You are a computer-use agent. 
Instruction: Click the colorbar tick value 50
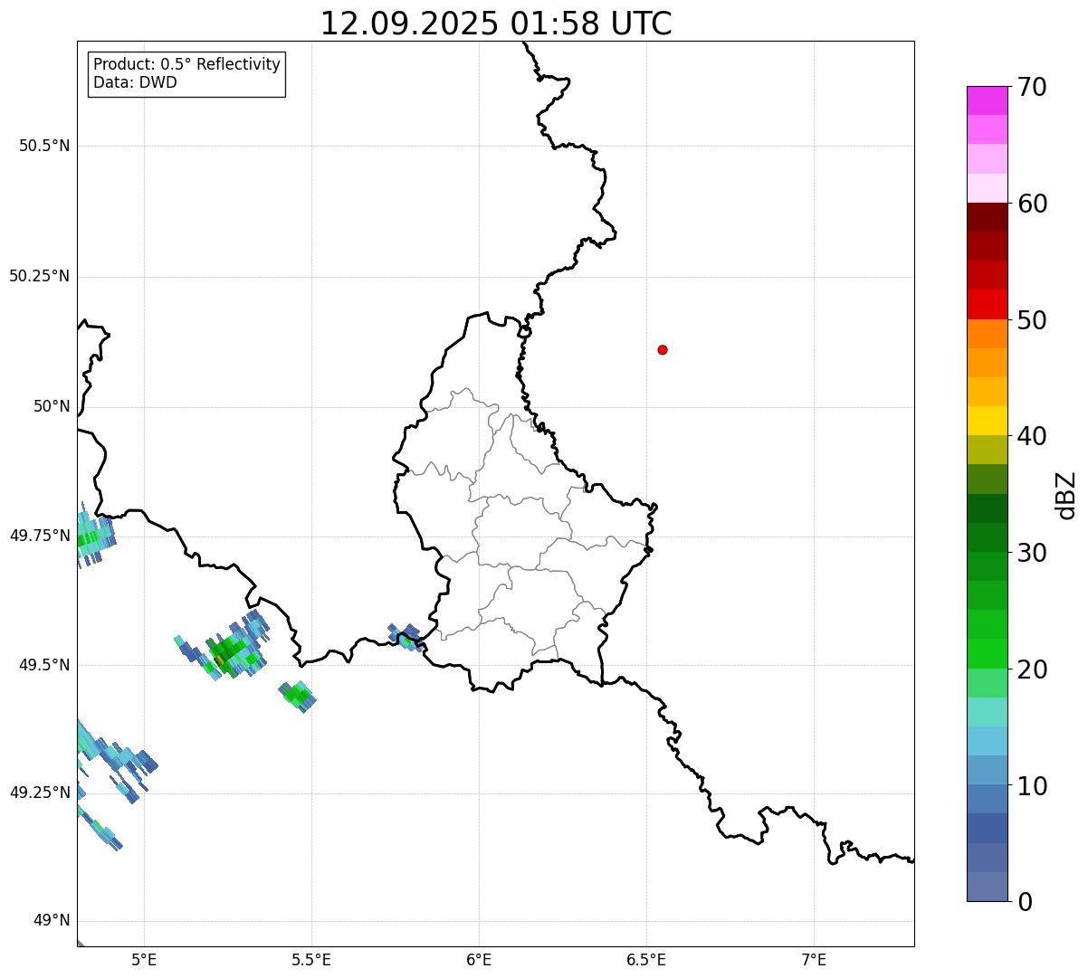[1032, 320]
